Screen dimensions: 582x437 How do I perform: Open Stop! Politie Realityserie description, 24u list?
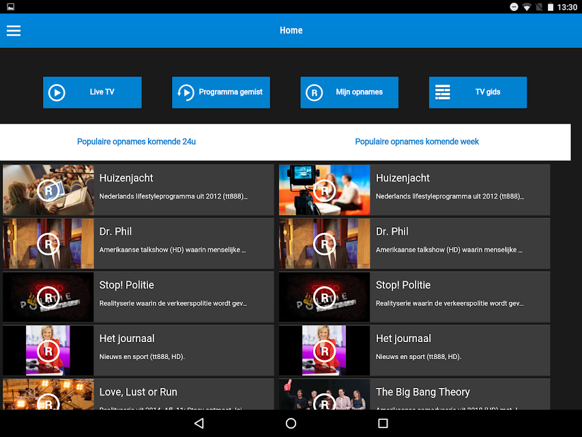173,303
